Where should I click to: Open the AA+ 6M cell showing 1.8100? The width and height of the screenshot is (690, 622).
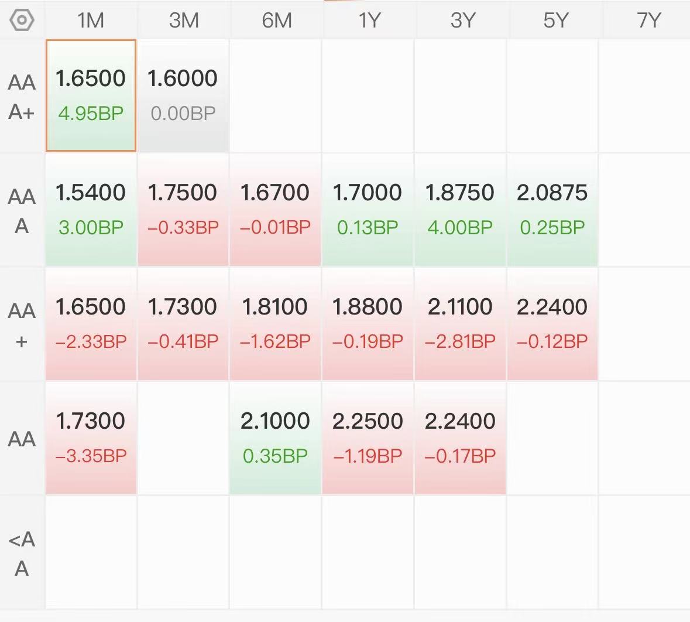[275, 324]
